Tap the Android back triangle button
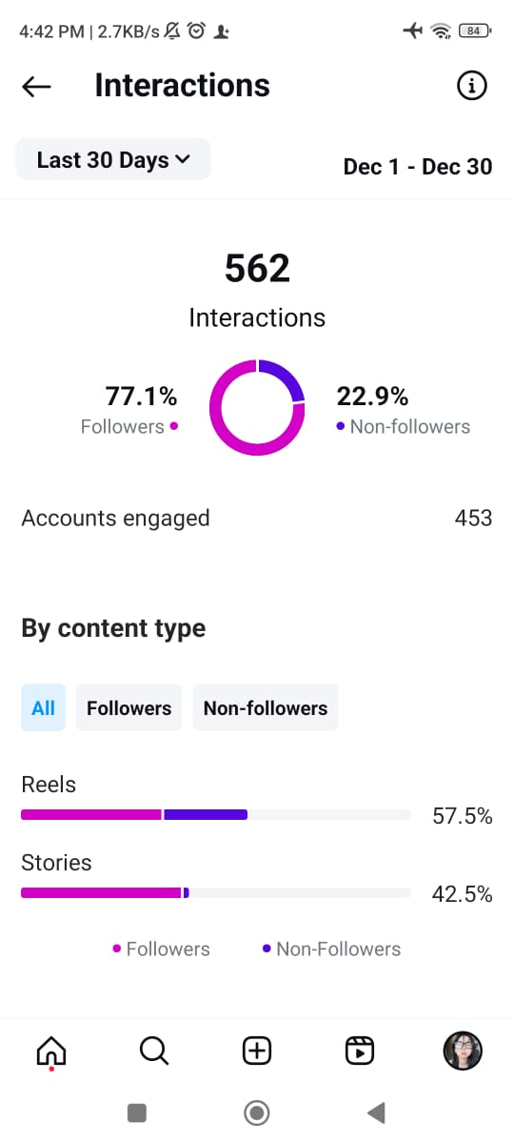 pyautogui.click(x=376, y=1112)
